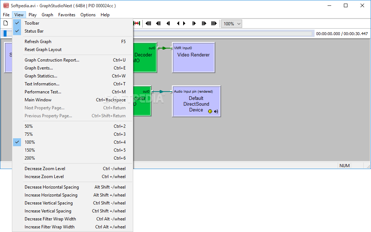The image size is (371, 232).
Task: Open Graph Construction Report
Action: click(x=73, y=60)
